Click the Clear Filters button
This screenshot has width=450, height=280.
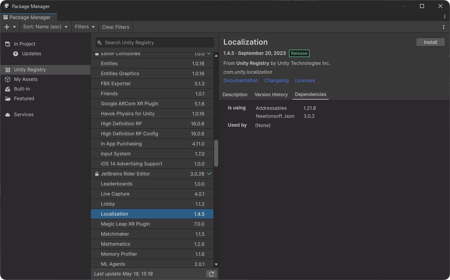(115, 27)
